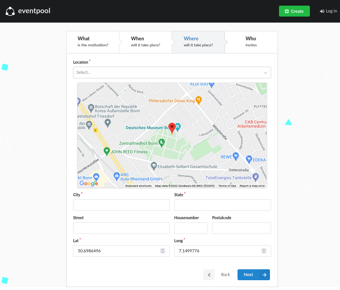This screenshot has height=290, width=340.
Task: Increase the Lat value with its stepper
Action: [x=162, y=249]
